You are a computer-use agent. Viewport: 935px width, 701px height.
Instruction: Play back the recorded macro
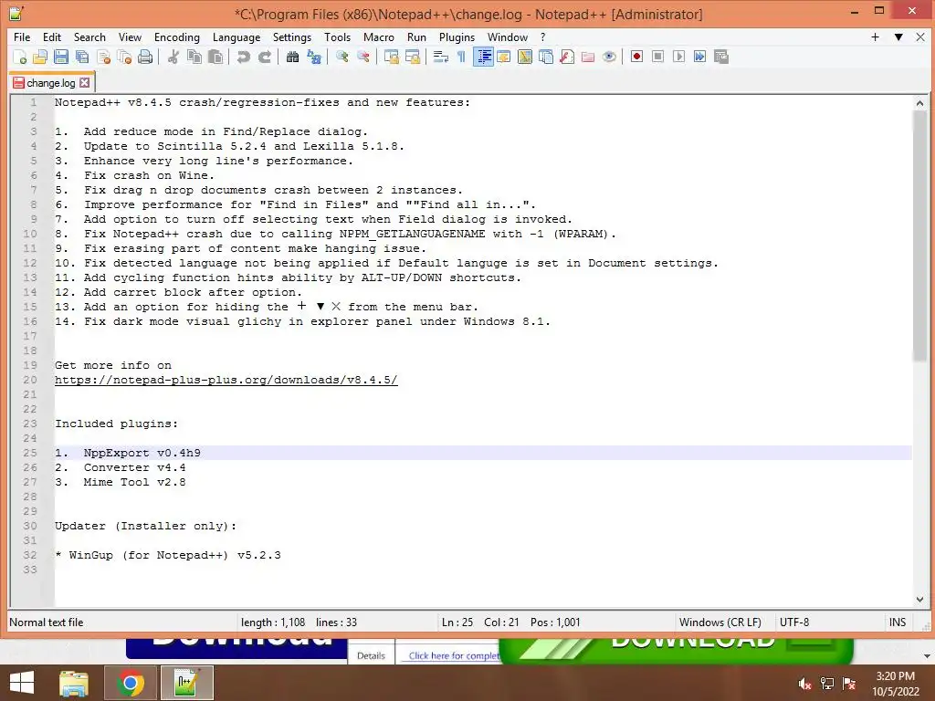678,57
